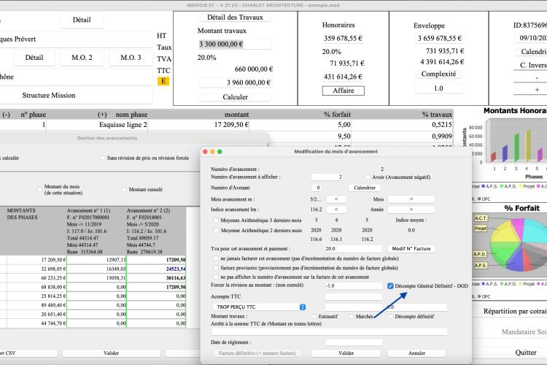Click the Date de règlement field
The image size is (547, 365).
(354, 342)
